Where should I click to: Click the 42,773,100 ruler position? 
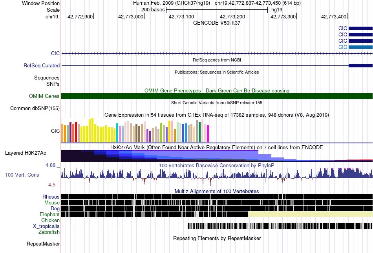[181, 16]
